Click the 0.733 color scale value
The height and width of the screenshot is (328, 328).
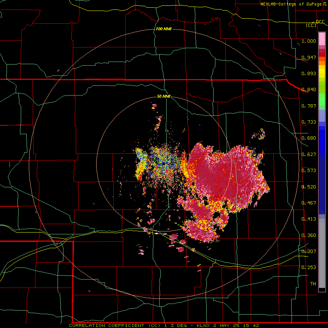[309, 122]
